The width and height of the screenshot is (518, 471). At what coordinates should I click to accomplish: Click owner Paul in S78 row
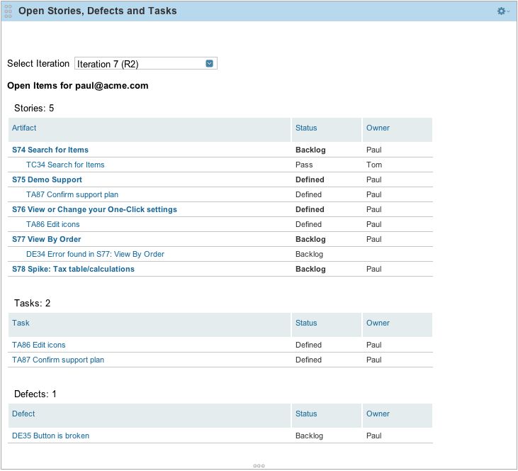(x=374, y=269)
